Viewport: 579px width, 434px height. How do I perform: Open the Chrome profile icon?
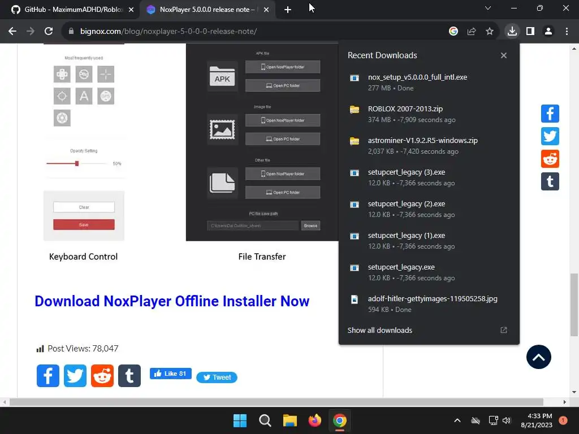pyautogui.click(x=548, y=32)
